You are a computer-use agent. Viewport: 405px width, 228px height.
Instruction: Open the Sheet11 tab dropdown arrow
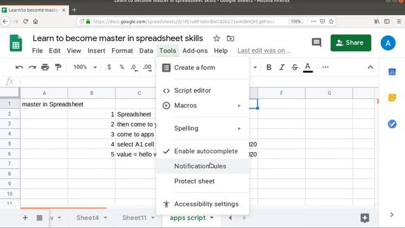coord(153,218)
